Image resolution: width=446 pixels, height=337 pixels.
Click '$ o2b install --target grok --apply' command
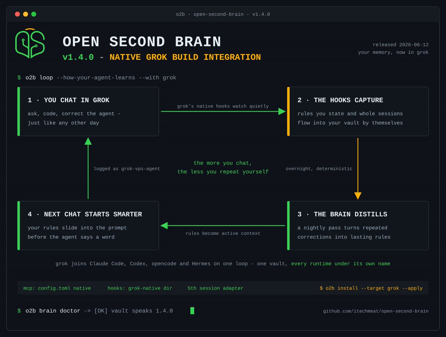tap(371, 288)
